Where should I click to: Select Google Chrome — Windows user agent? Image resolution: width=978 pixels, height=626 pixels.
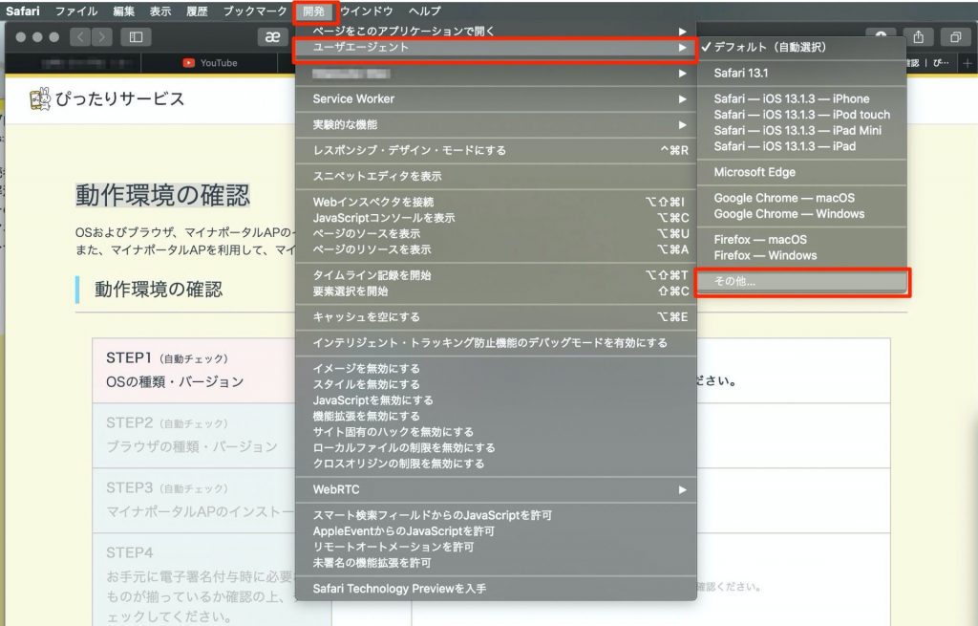point(801,214)
